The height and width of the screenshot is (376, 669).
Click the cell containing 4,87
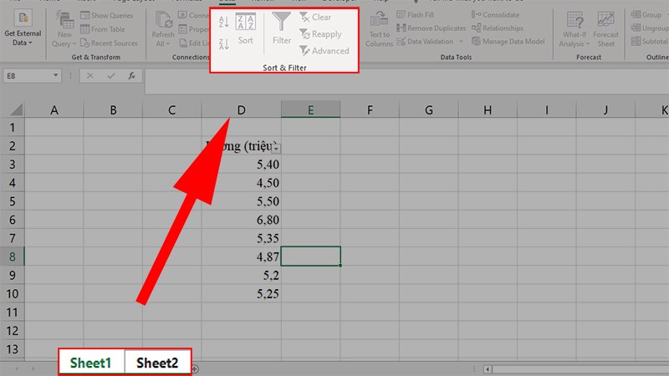[241, 257]
